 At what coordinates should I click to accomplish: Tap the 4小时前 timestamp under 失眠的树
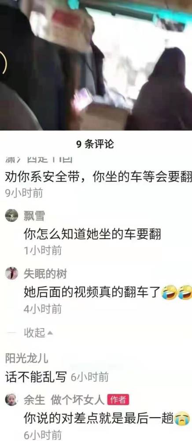click(x=42, y=309)
